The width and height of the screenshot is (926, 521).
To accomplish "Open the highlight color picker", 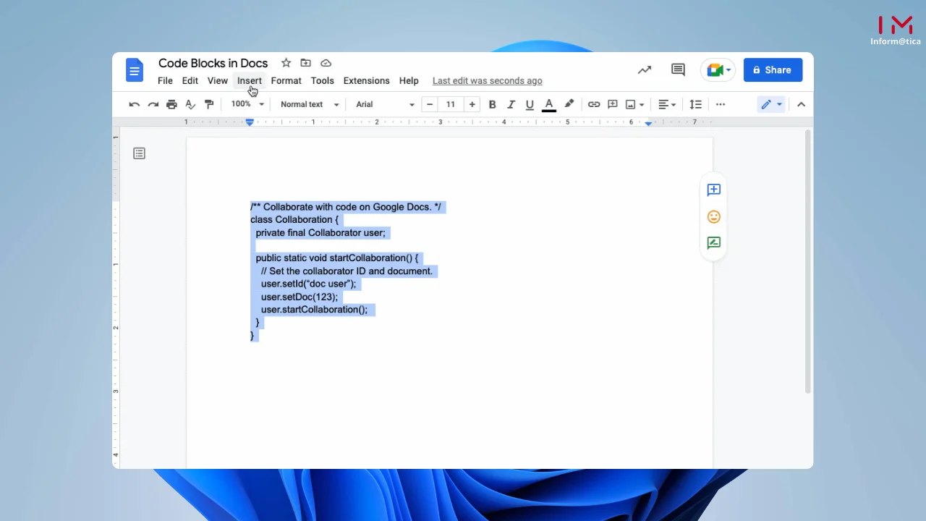I will coord(569,104).
